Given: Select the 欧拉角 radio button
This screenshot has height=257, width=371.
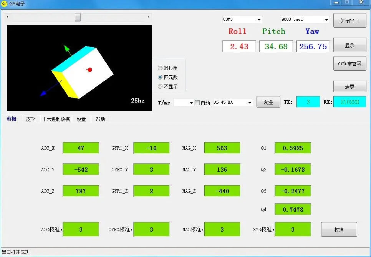Looking at the screenshot, I should pyautogui.click(x=160, y=68).
